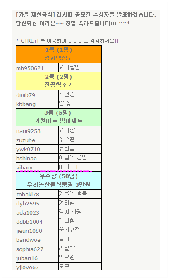The height and width of the screenshot is (280, 170).
Task: Select the ID cell vibary
Action: [37, 167]
